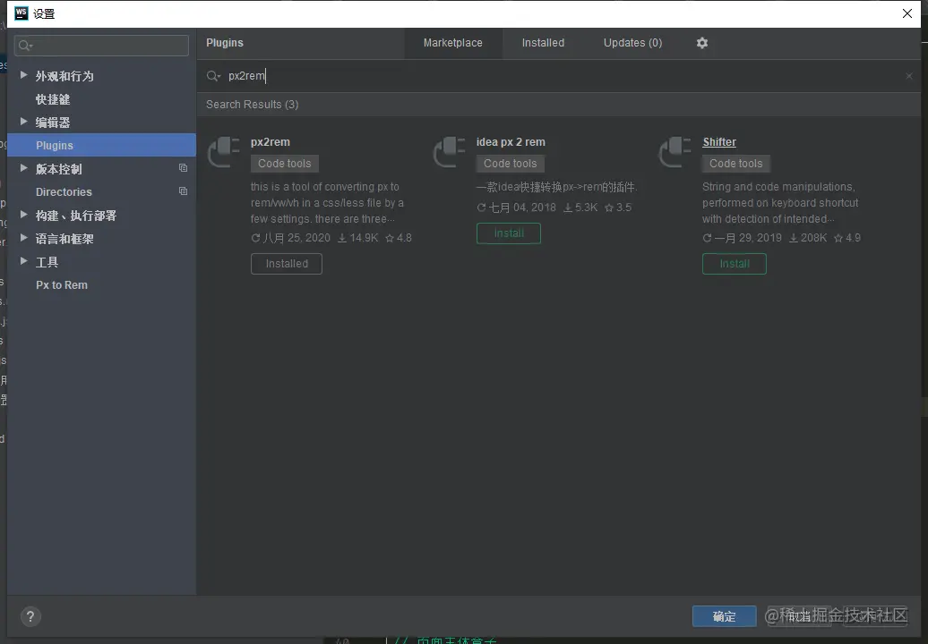Click the px2rem date 八月 25, 2020

[290, 238]
